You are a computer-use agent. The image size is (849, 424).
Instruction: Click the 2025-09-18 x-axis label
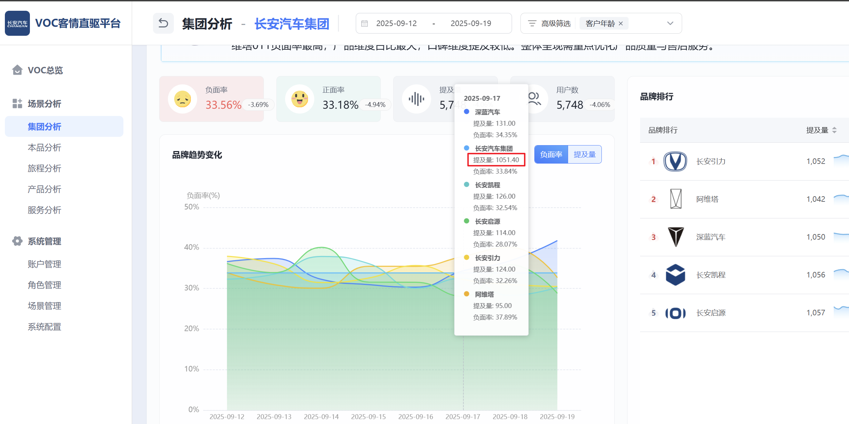[x=510, y=417]
